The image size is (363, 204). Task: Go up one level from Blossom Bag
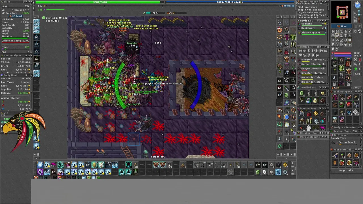pyautogui.click(x=323, y=109)
